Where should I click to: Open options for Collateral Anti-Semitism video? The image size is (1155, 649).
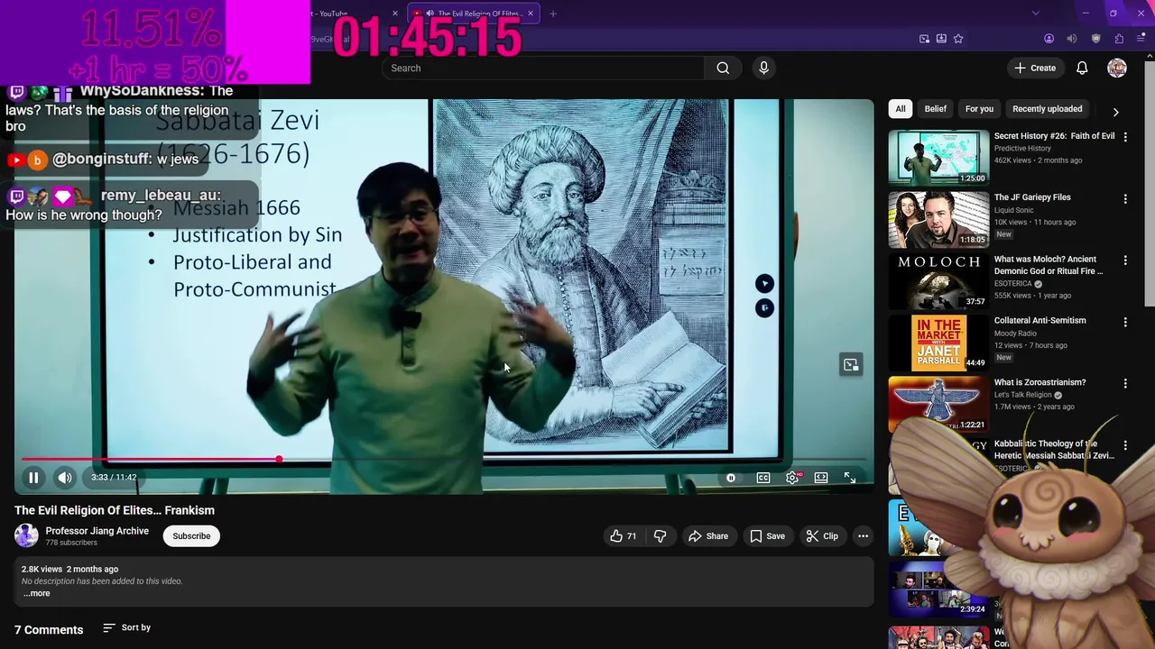[x=1125, y=322]
